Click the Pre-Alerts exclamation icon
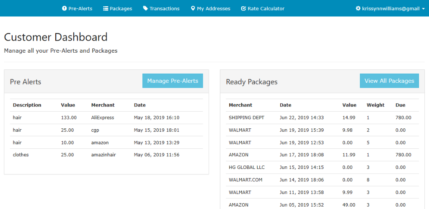Viewport: 429px width, 209px height. click(x=64, y=8)
